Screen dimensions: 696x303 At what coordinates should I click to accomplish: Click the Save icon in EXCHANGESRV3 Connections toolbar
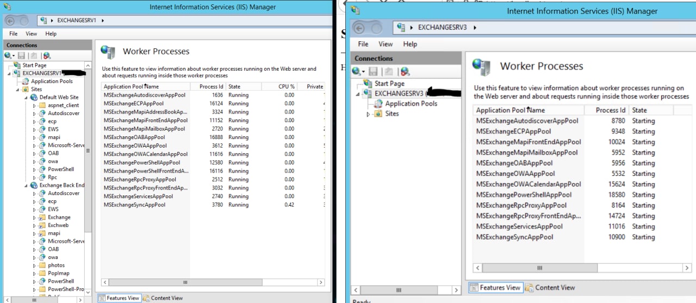point(374,71)
